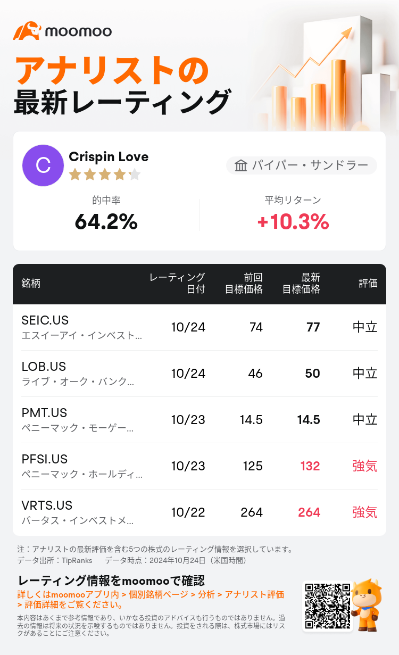The width and height of the screenshot is (399, 655).
Task: Click the analyst star rating
Action: click(105, 174)
